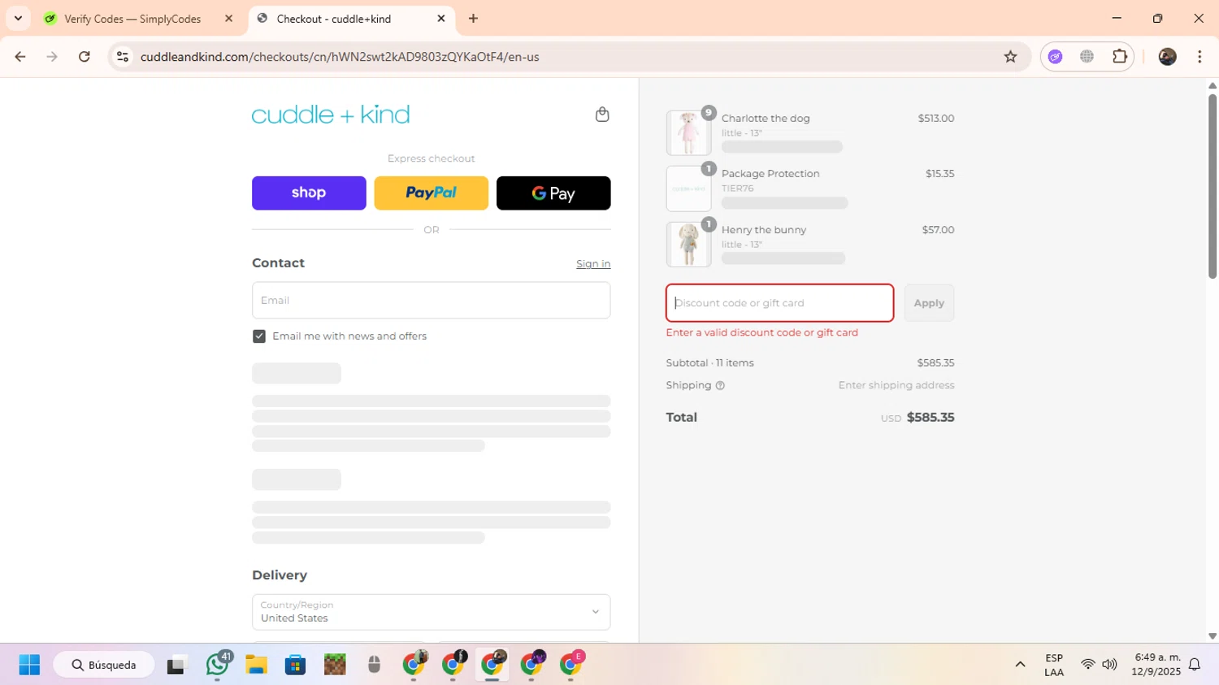This screenshot has width=1219, height=685.
Task: Pay with PayPal express button
Action: (x=432, y=193)
